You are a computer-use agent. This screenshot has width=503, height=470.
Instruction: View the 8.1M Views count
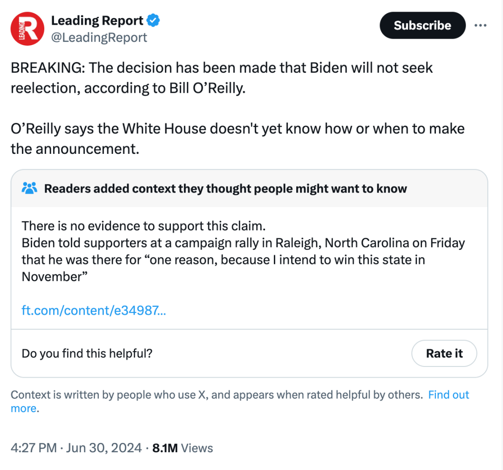pos(183,448)
